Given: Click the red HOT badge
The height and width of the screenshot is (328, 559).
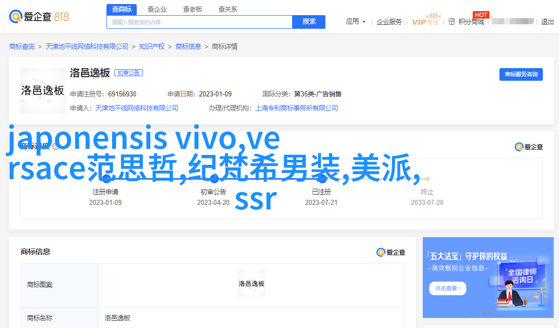Looking at the screenshot, I should pyautogui.click(x=481, y=15).
